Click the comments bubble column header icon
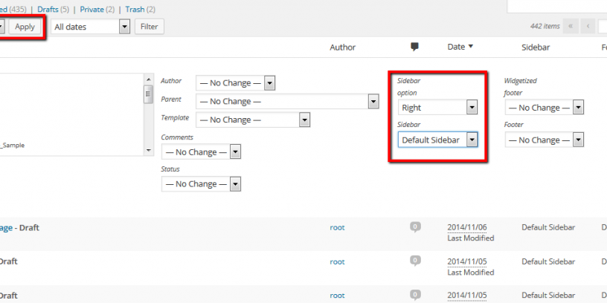The image size is (607, 303). pyautogui.click(x=414, y=47)
